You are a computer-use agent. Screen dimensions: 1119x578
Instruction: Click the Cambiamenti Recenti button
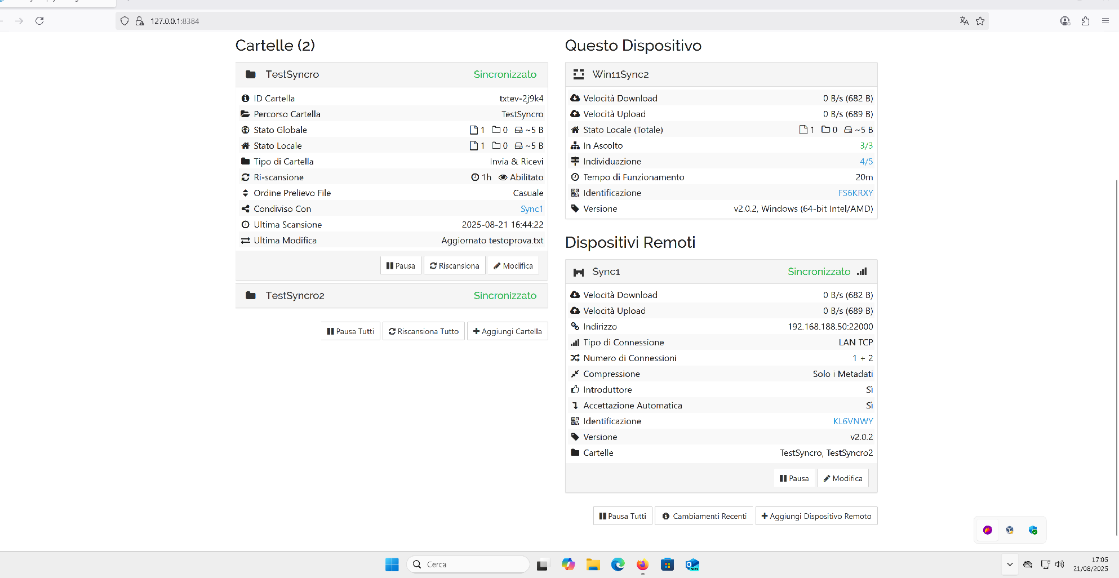tap(704, 516)
